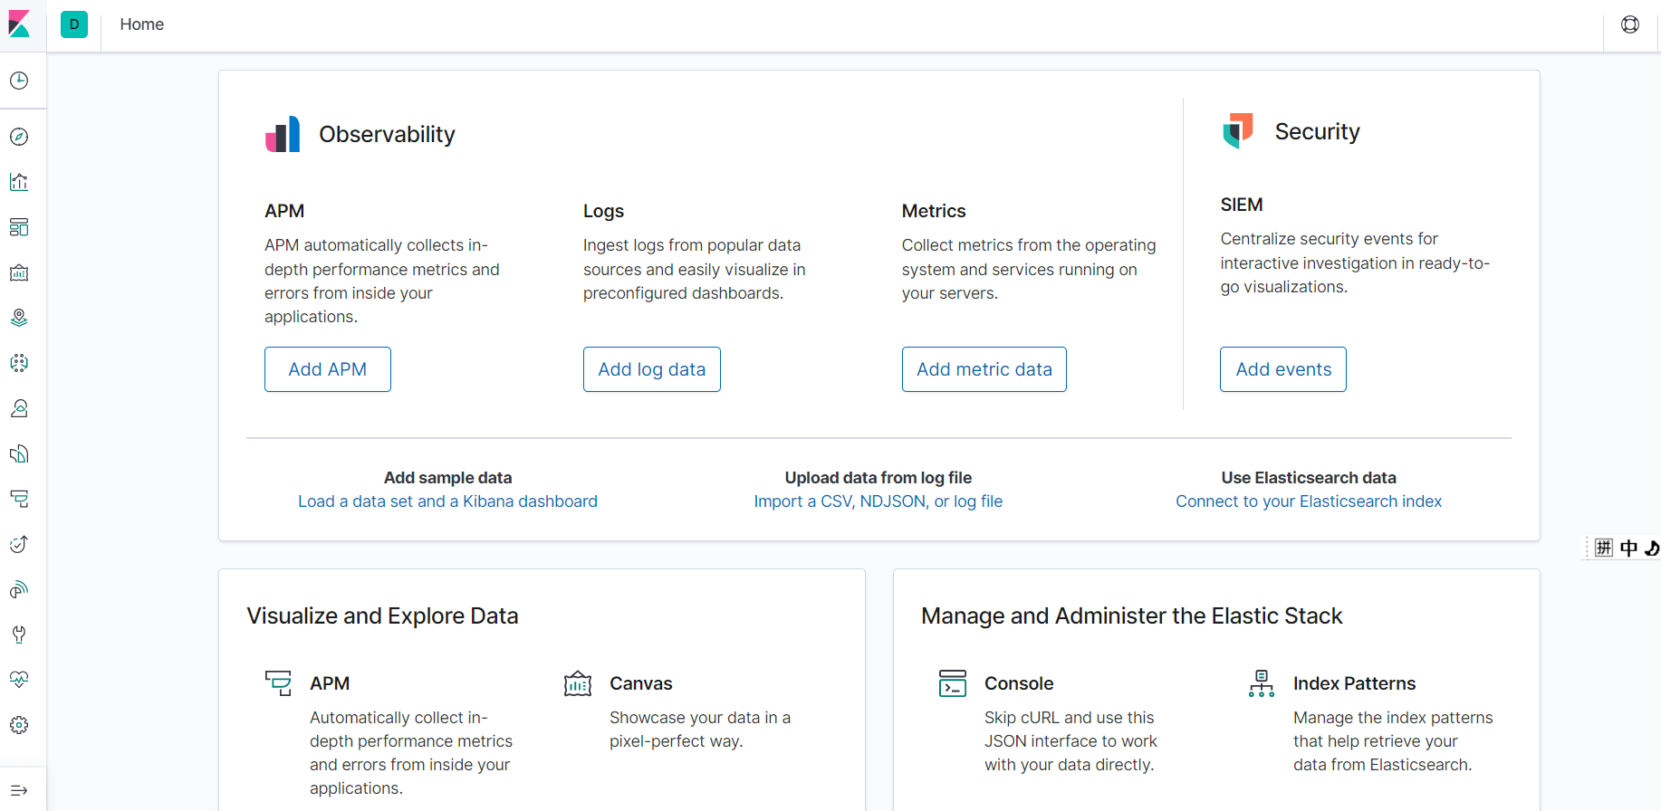Click the Add events button

point(1283,369)
